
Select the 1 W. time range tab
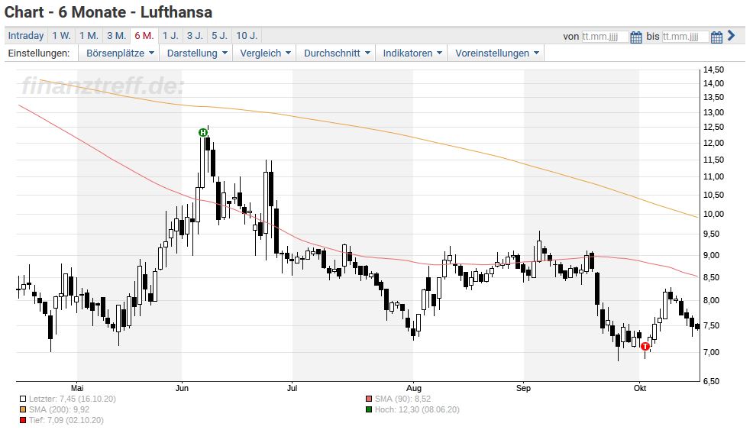pyautogui.click(x=61, y=36)
